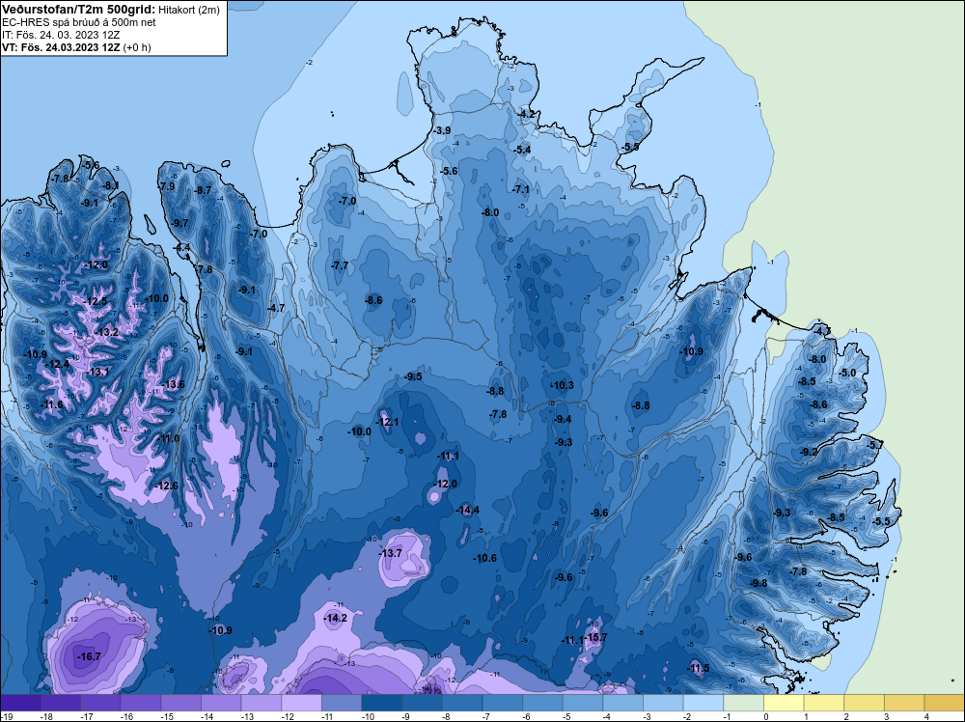
Task: Select the -5.4 temperature label
Action: coord(522,150)
